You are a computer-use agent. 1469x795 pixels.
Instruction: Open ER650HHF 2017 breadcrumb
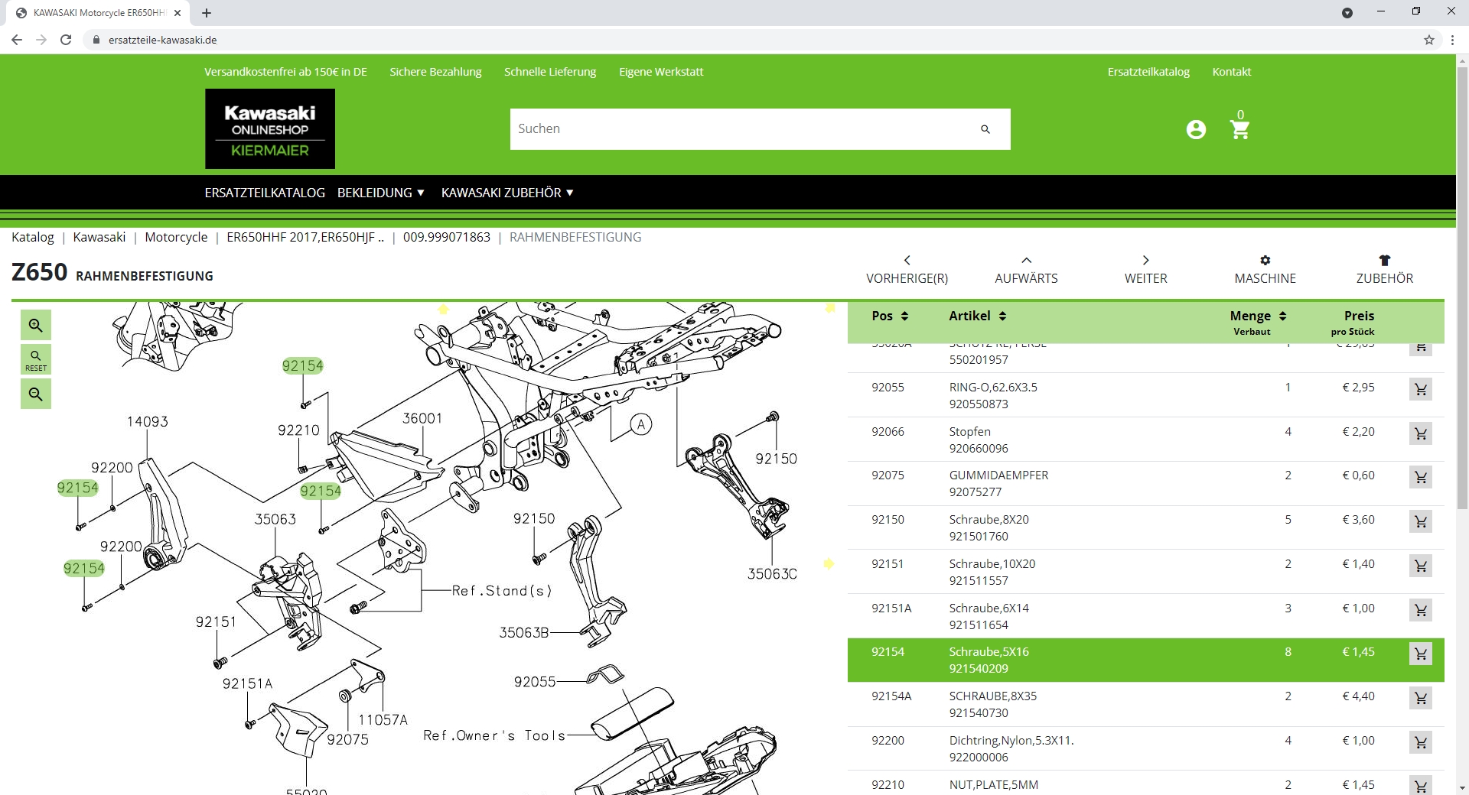click(x=305, y=237)
